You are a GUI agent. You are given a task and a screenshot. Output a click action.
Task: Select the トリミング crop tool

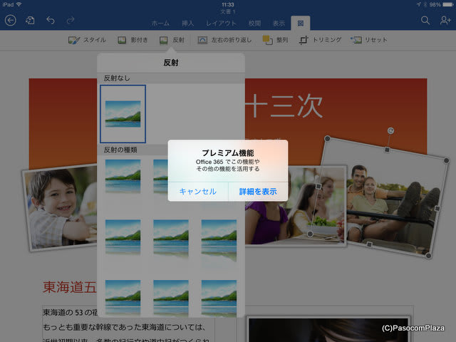tap(320, 40)
